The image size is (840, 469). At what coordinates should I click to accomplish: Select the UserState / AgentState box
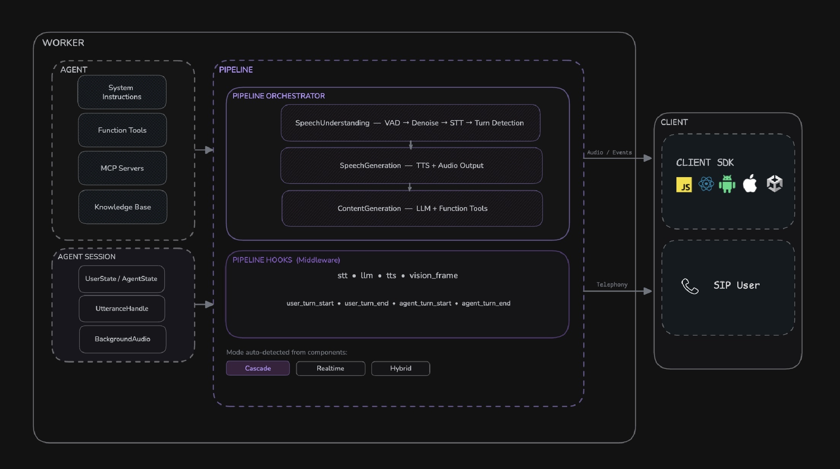(x=121, y=279)
